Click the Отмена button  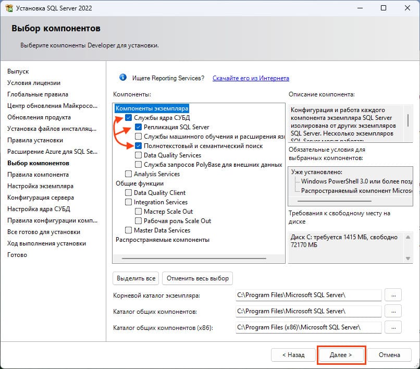pyautogui.click(x=389, y=355)
